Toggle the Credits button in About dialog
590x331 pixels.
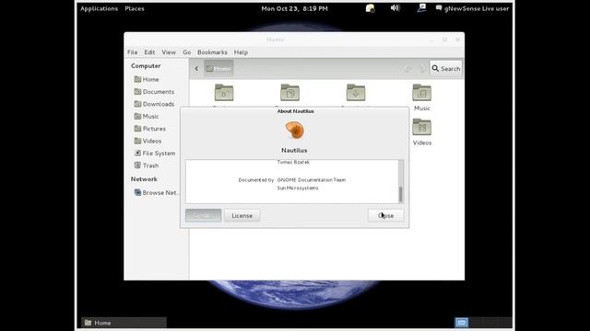[x=203, y=216]
